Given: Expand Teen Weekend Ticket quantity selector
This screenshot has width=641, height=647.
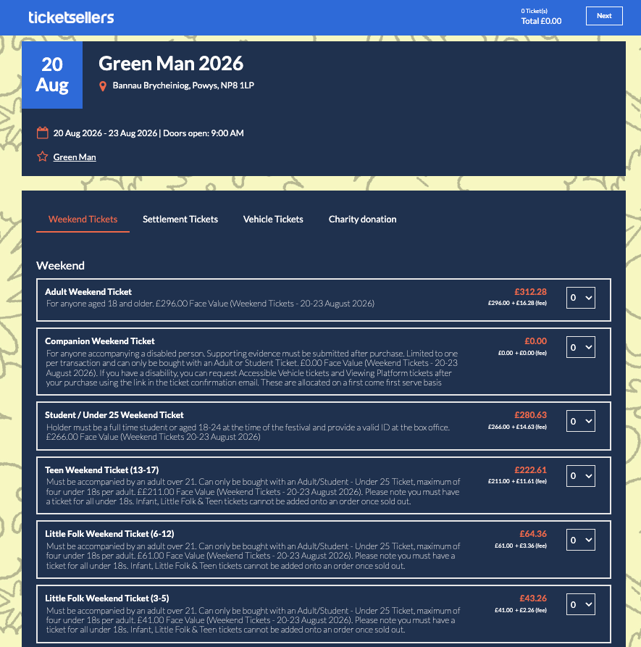Looking at the screenshot, I should pyautogui.click(x=580, y=475).
